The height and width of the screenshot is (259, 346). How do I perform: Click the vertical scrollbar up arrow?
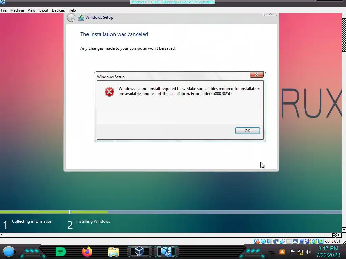(x=344, y=16)
